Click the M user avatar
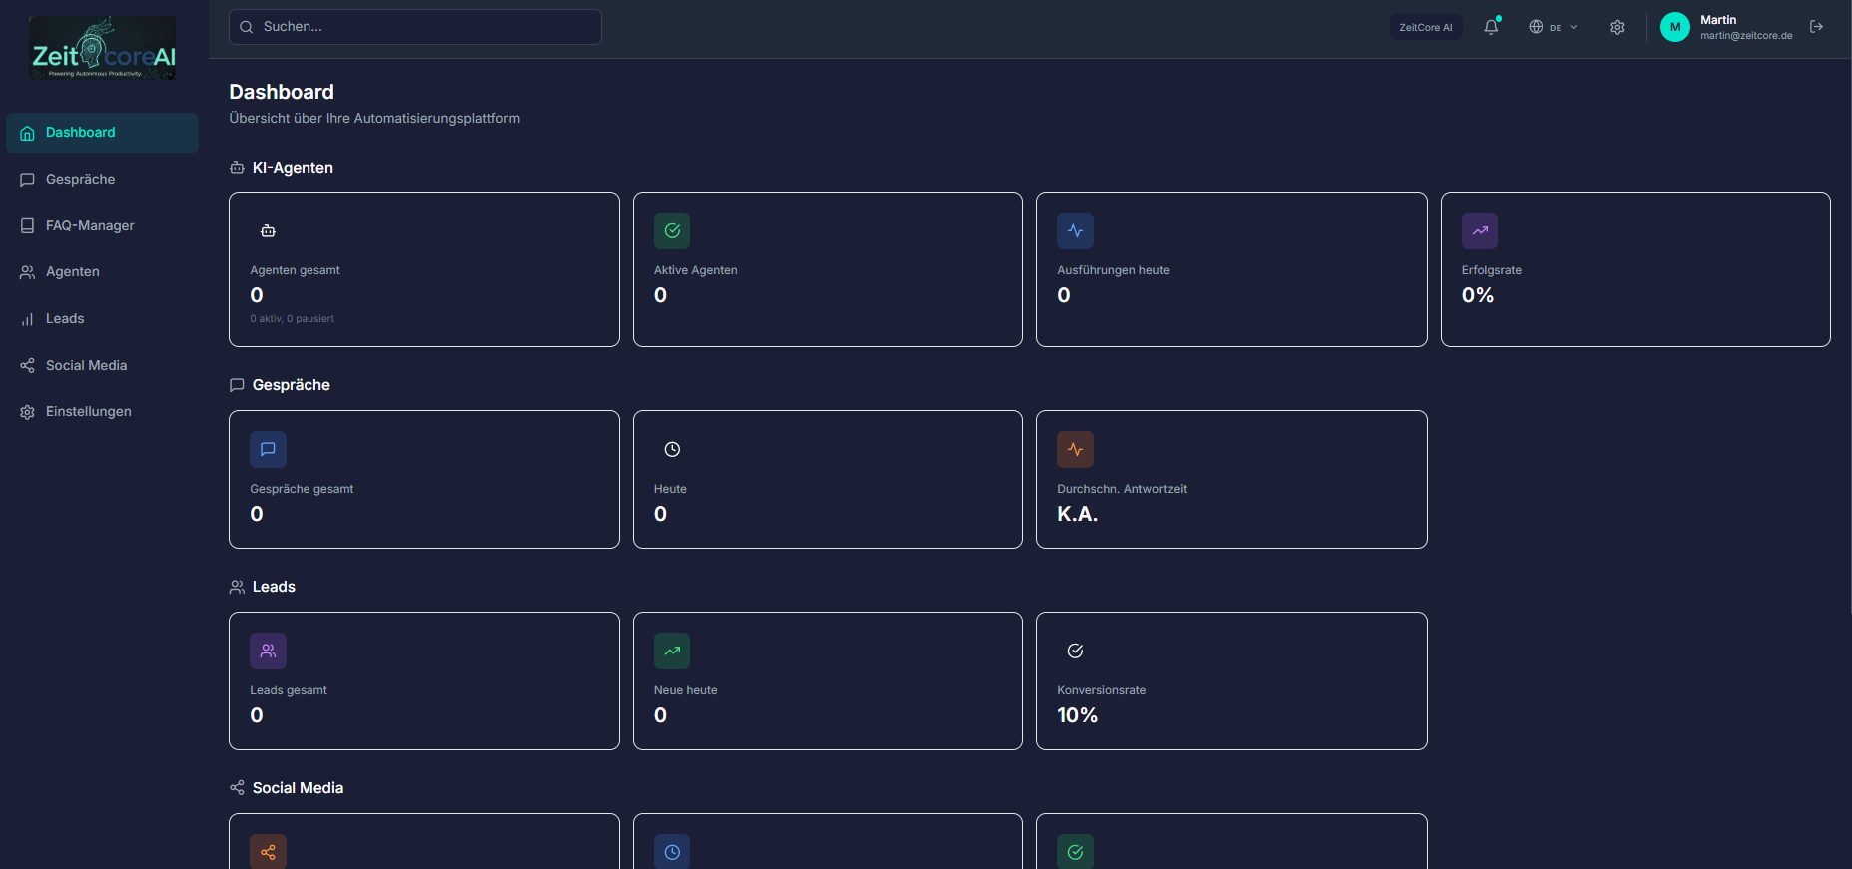The width and height of the screenshot is (1852, 869). point(1674,27)
